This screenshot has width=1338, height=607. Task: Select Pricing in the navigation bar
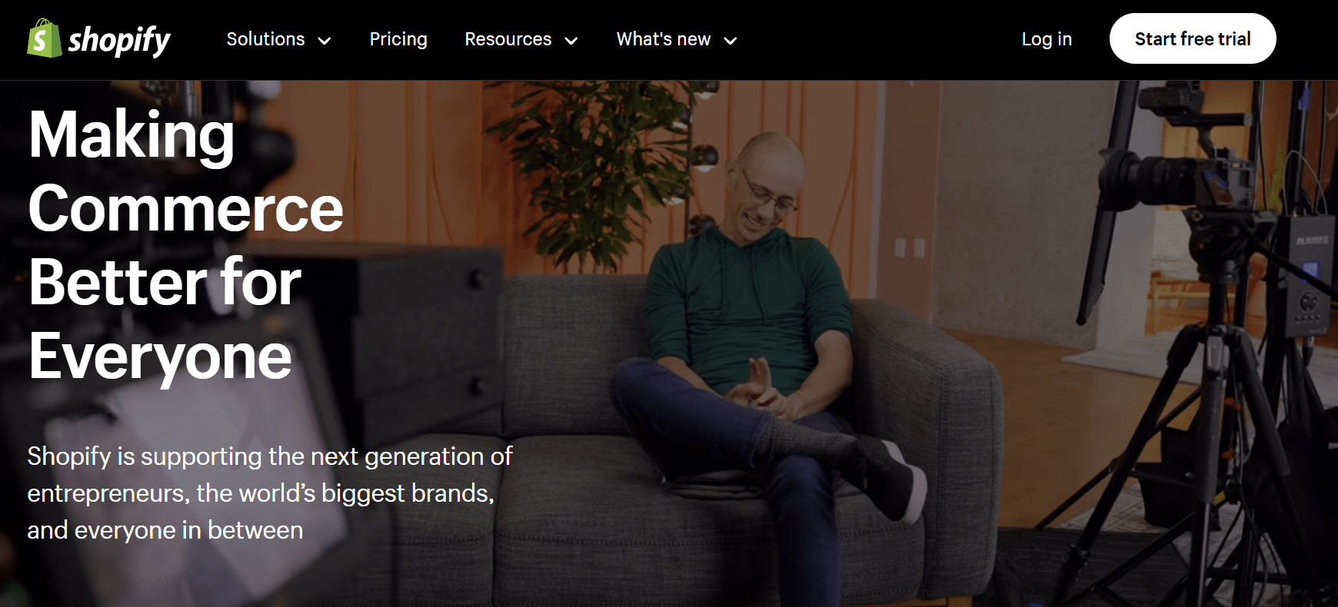click(x=398, y=38)
